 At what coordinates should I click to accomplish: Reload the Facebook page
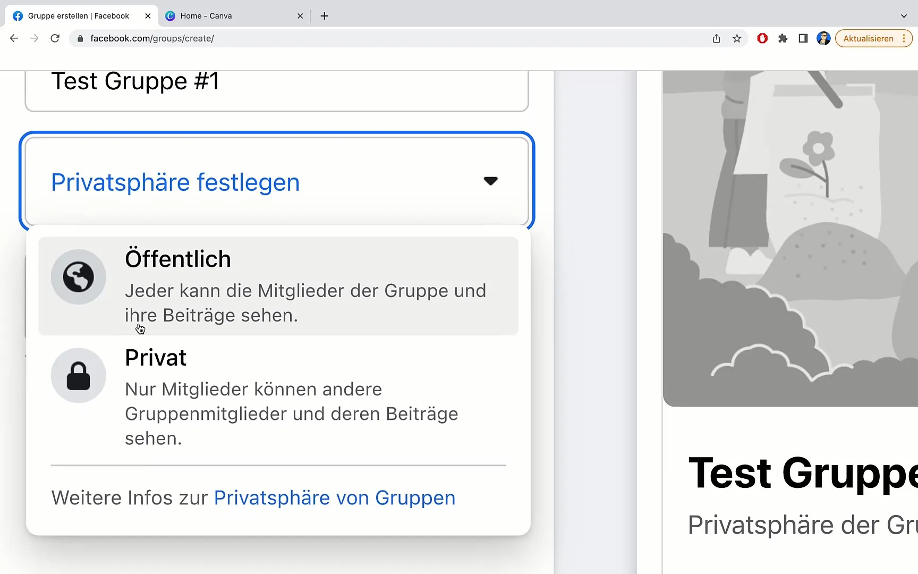click(x=55, y=38)
